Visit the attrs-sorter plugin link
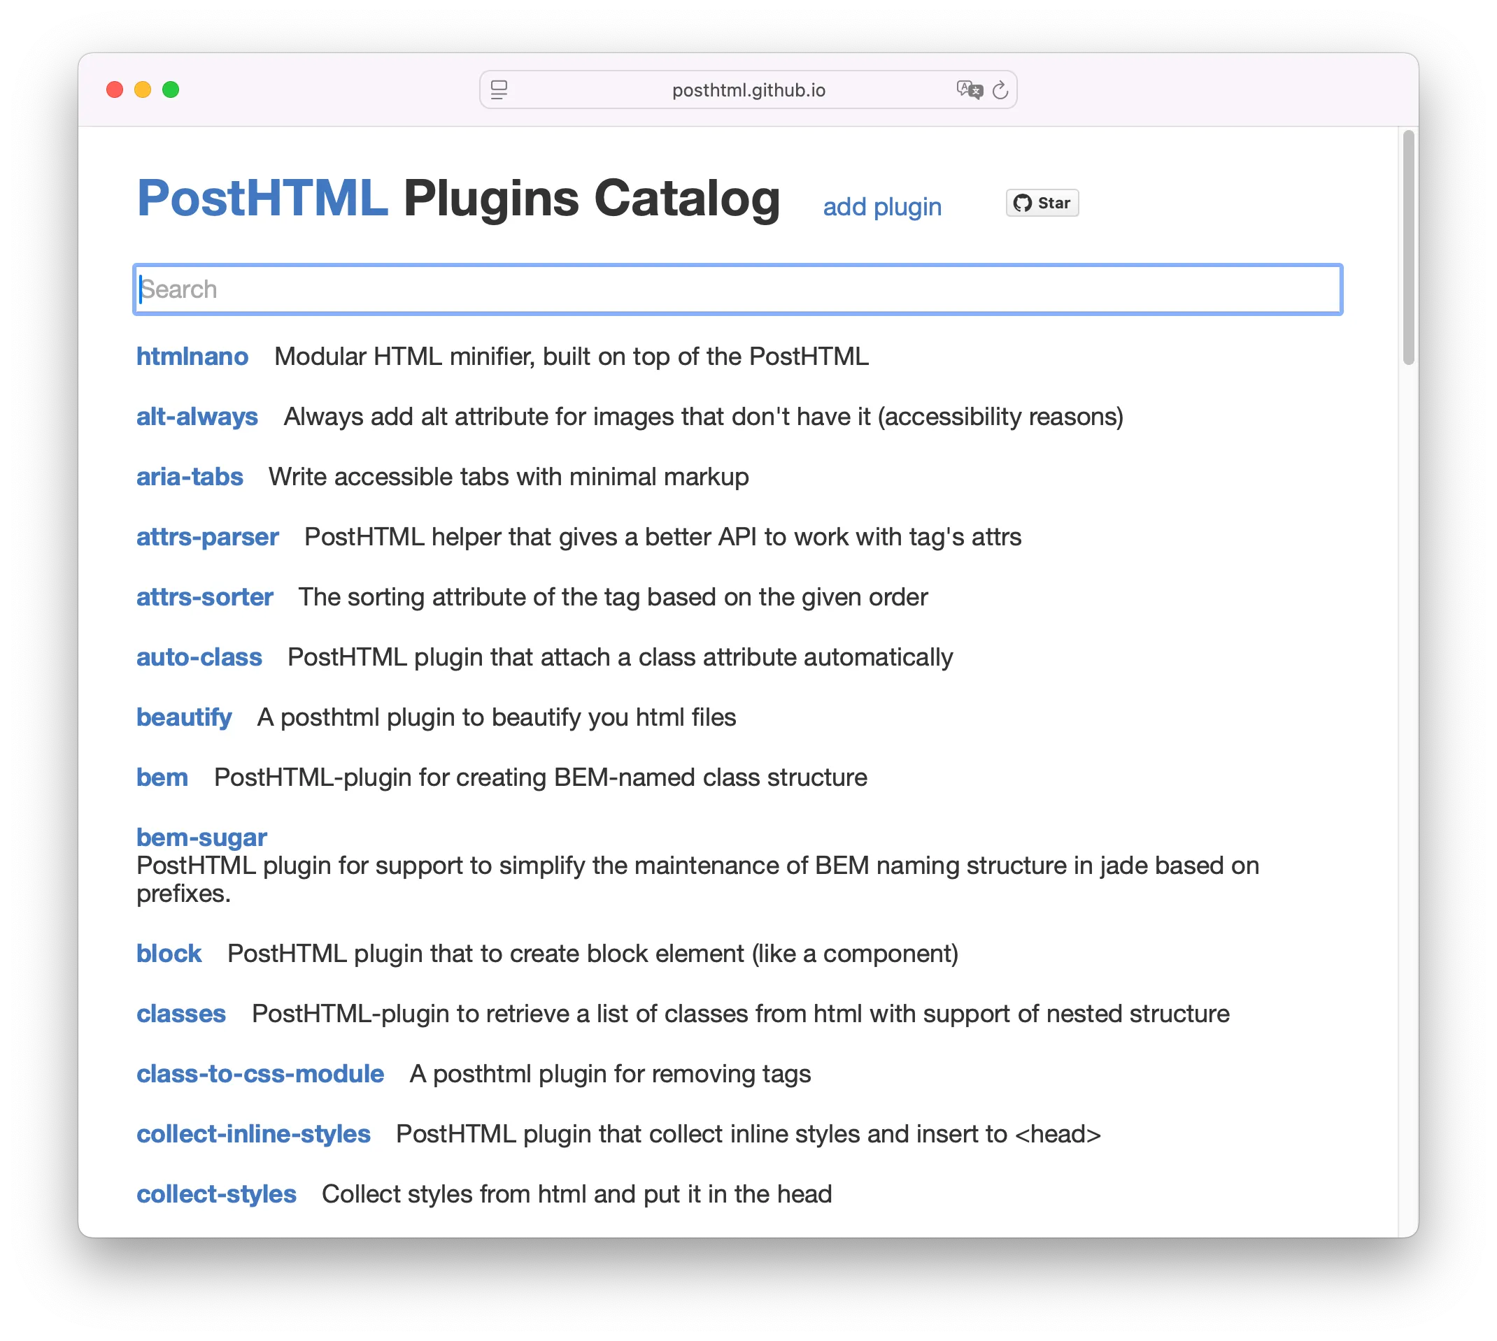Image resolution: width=1497 pixels, height=1341 pixels. click(205, 597)
